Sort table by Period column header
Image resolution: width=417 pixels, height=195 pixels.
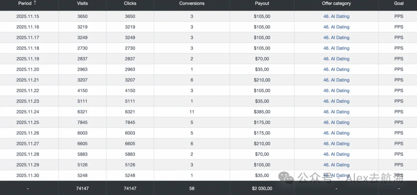pyautogui.click(x=25, y=3)
